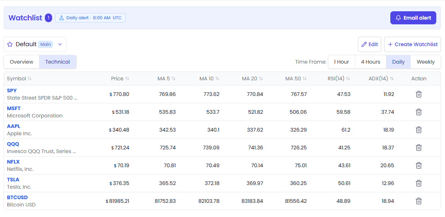Click SPY price 770.80
This screenshot has width=445, height=217.
point(120,94)
